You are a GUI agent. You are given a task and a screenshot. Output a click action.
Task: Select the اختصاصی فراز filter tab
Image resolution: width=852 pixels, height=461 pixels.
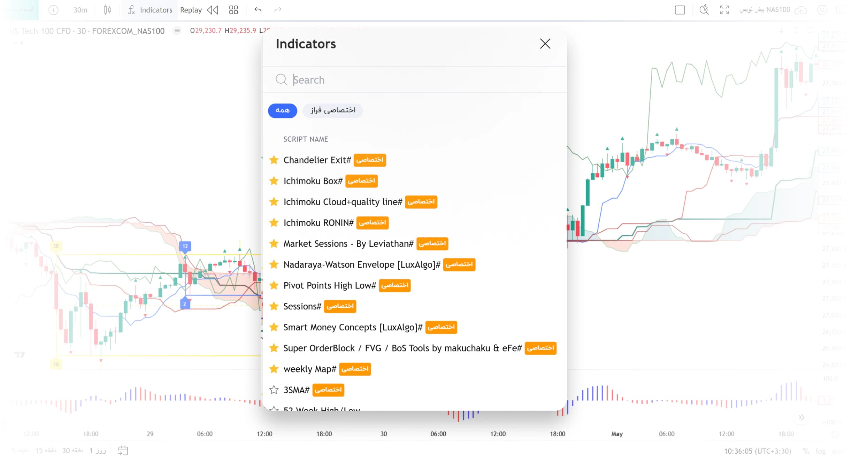tap(333, 110)
